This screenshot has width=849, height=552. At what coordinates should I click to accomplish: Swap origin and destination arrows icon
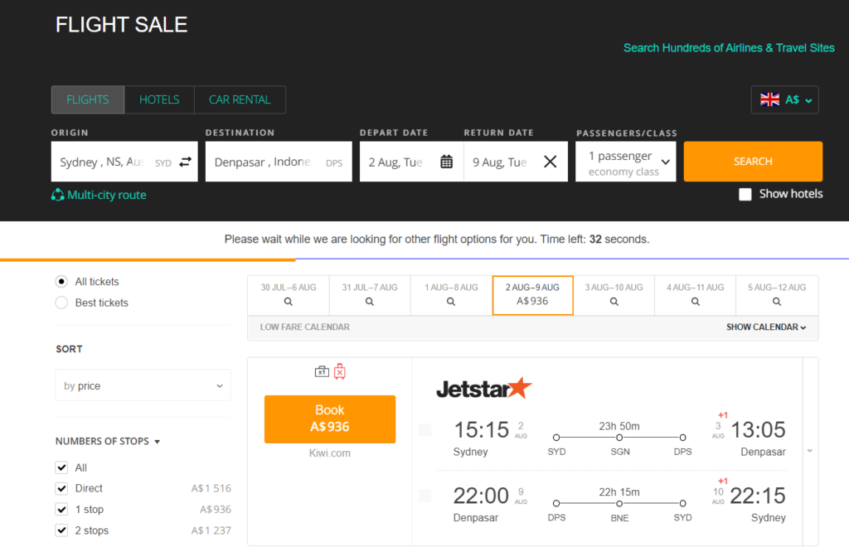[x=185, y=162]
